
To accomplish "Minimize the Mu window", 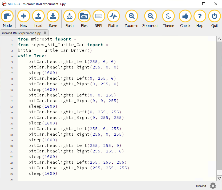I will coord(192,4).
